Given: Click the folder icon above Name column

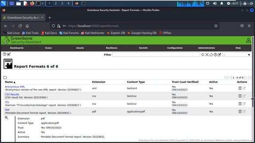Looking at the screenshot, I should click(x=5, y=77).
